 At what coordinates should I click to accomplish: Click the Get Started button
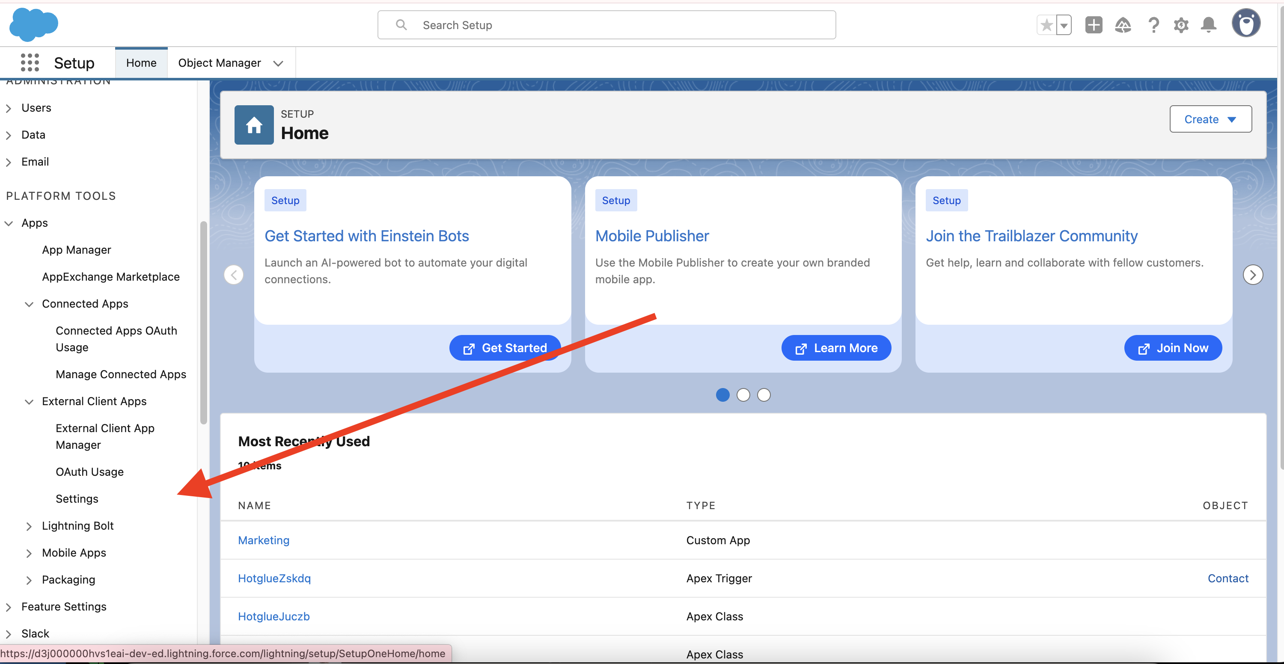(x=505, y=348)
